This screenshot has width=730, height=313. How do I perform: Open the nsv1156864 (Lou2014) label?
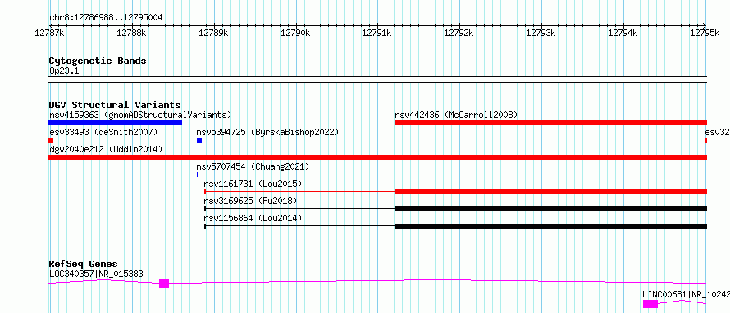(x=253, y=218)
